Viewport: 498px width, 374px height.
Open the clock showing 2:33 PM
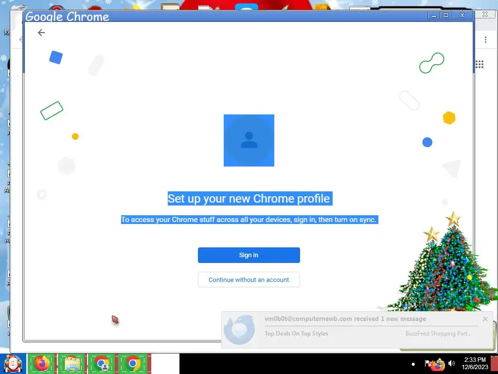pos(475,363)
